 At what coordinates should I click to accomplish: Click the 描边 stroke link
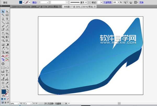pos(35,2)
